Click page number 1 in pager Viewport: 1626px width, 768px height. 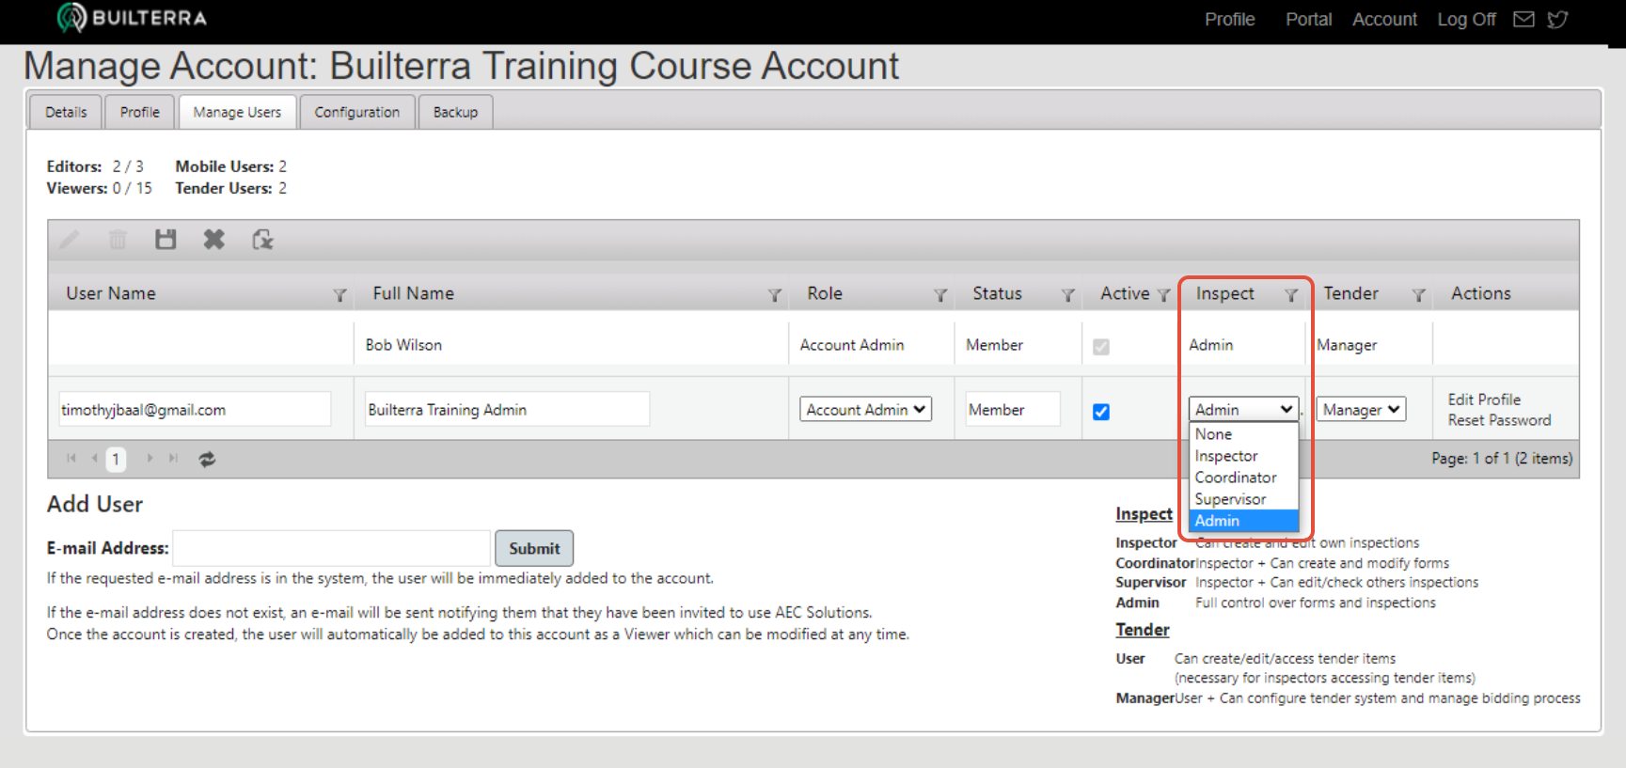tap(116, 459)
